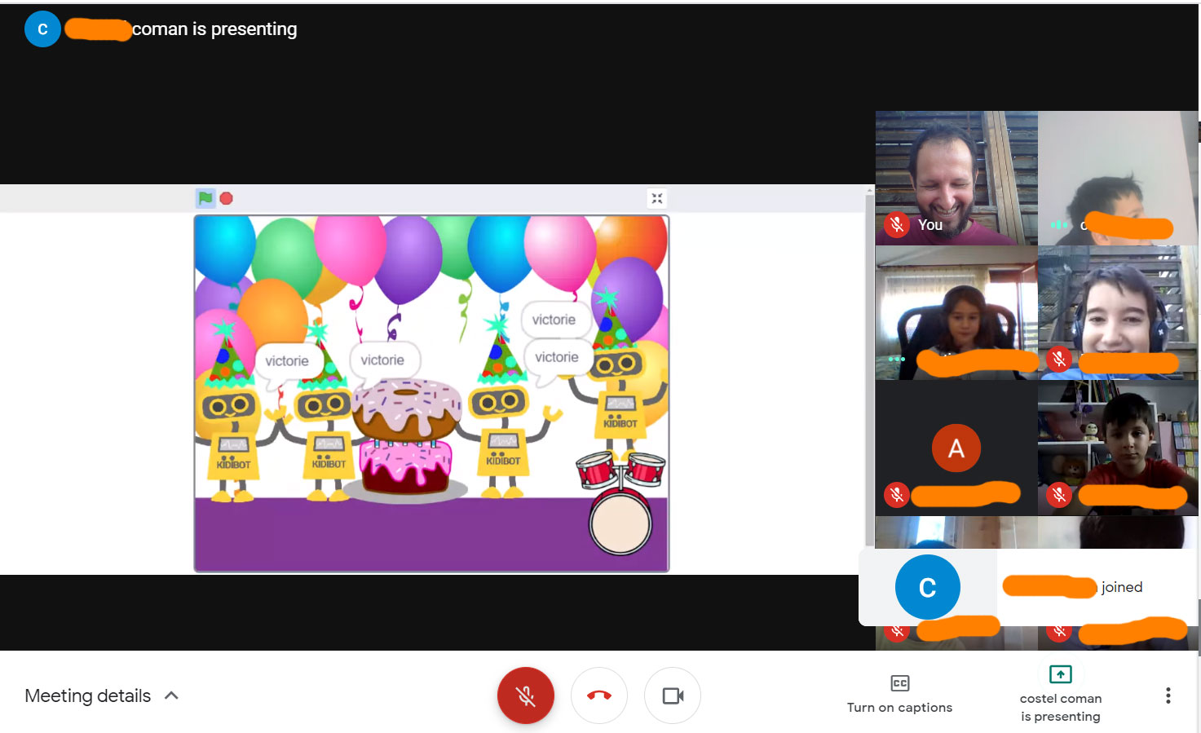Exit full-screen mode of the Scratch stage

(x=657, y=198)
